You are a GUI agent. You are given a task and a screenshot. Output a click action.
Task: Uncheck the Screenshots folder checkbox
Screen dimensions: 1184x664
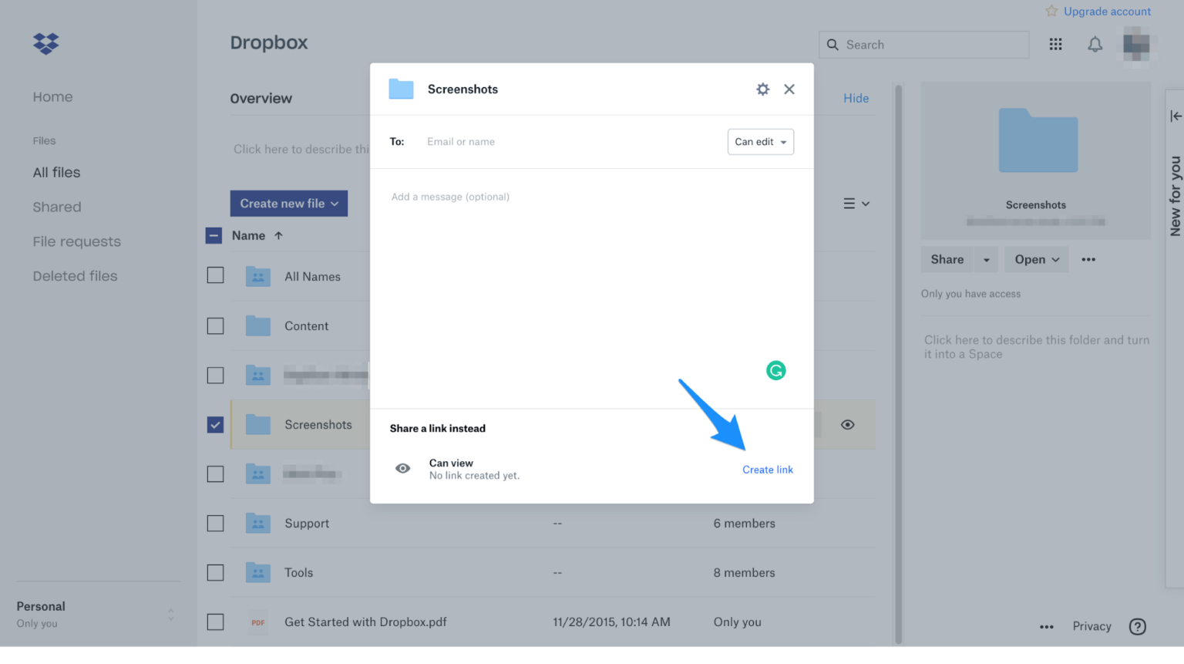click(216, 424)
